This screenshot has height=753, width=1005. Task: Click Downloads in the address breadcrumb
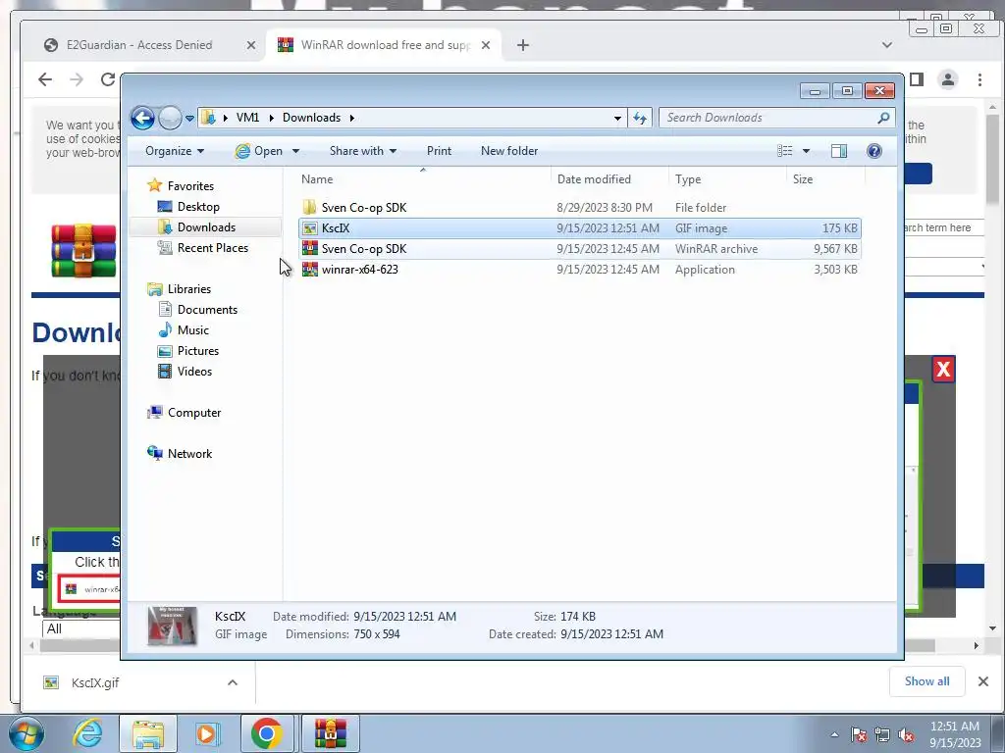pos(311,118)
